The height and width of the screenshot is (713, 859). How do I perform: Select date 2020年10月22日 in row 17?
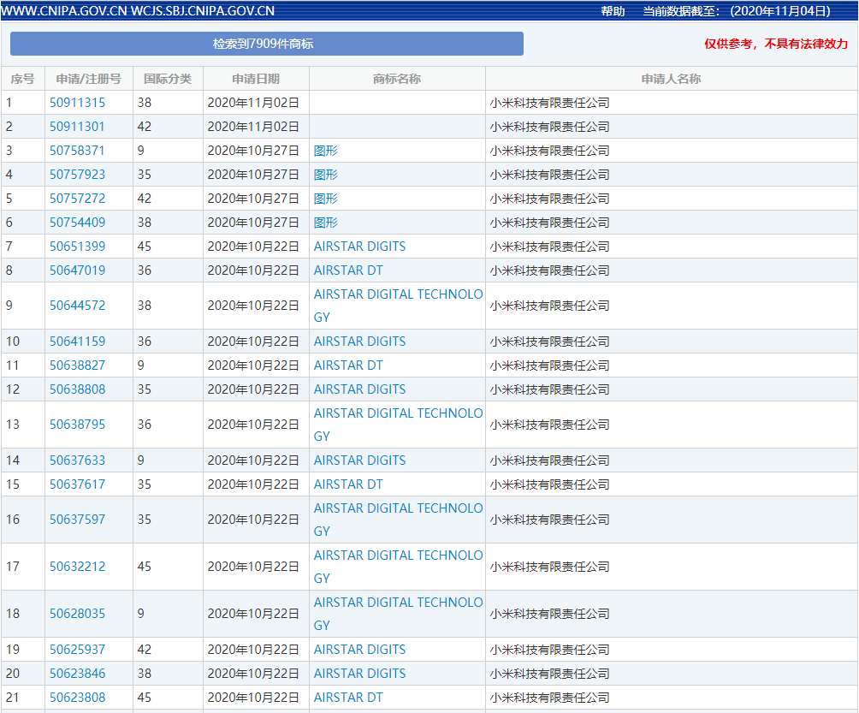tap(253, 567)
